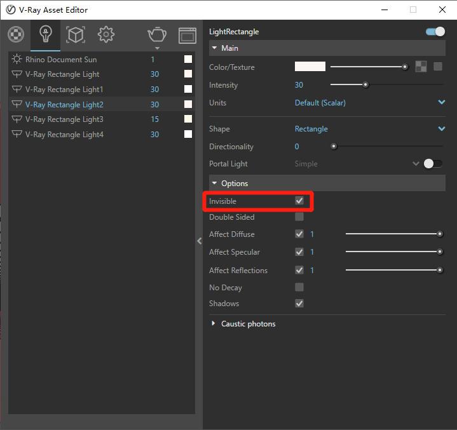Open render options arrow below teapot
The image size is (457, 430).
158,48
